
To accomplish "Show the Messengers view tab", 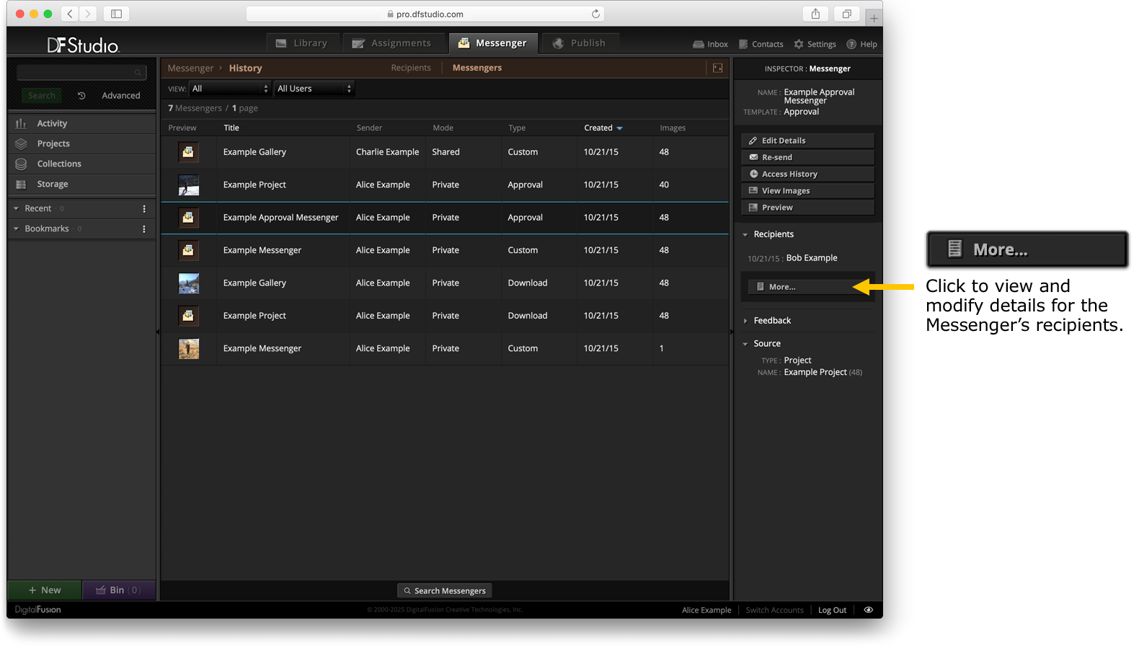I will coord(477,68).
